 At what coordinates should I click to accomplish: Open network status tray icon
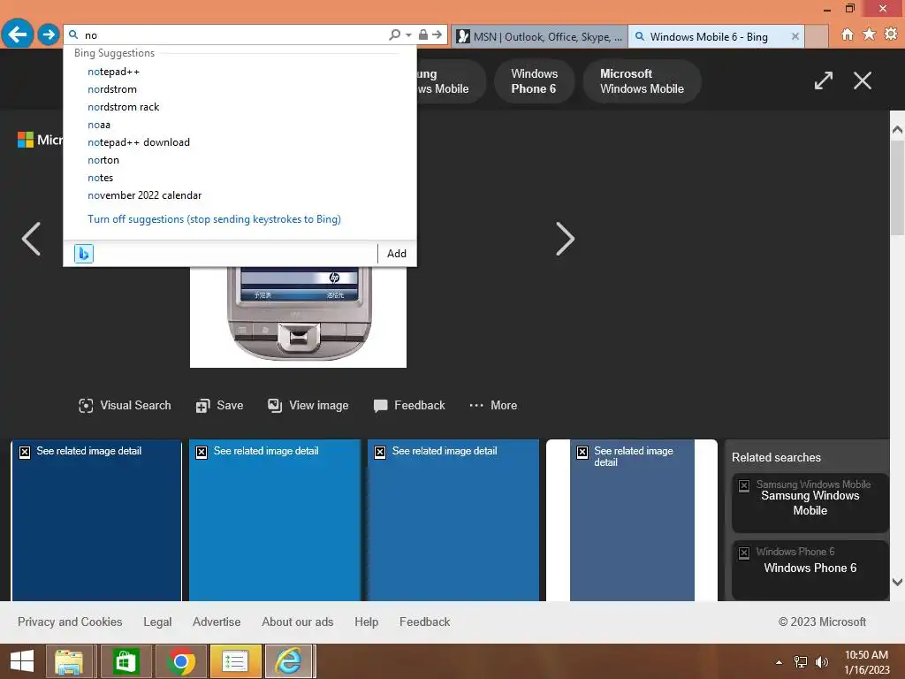[801, 662]
